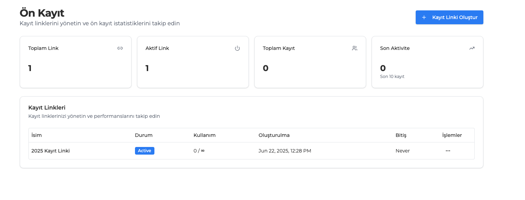The width and height of the screenshot is (525, 200).
Task: Click the plus icon beside Kayıt Linki Oluştur
Action: click(x=424, y=17)
